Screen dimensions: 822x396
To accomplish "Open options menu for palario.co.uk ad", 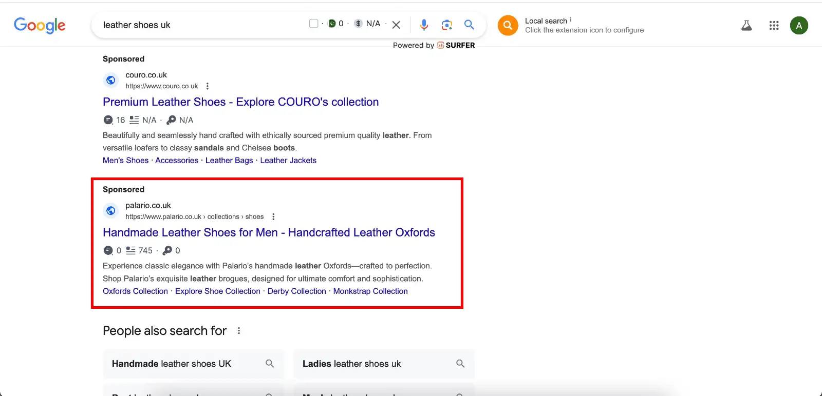I will tap(273, 216).
